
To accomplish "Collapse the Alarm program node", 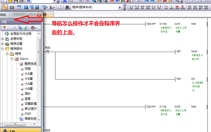I will [12, 59].
